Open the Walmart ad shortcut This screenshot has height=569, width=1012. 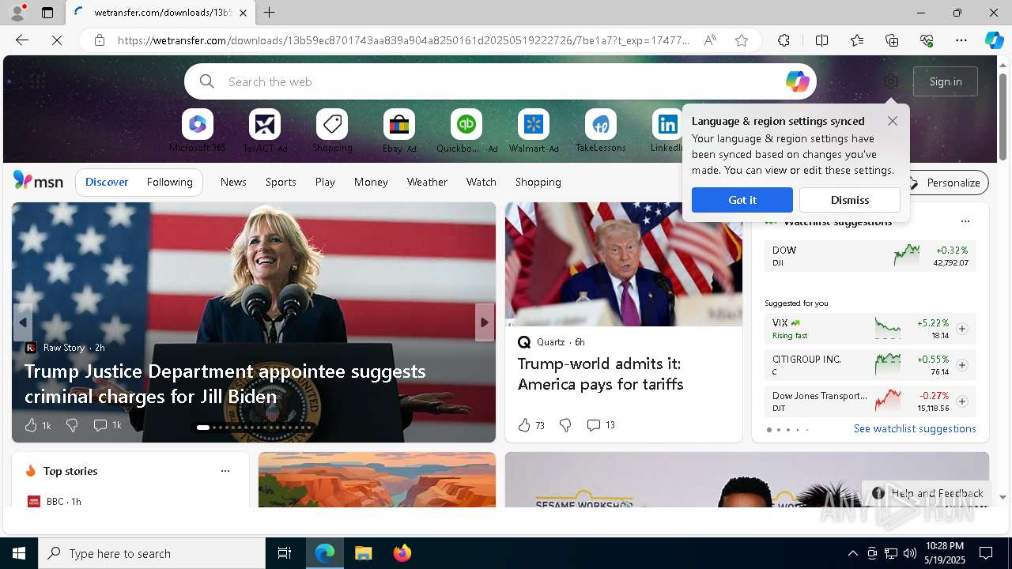point(534,130)
